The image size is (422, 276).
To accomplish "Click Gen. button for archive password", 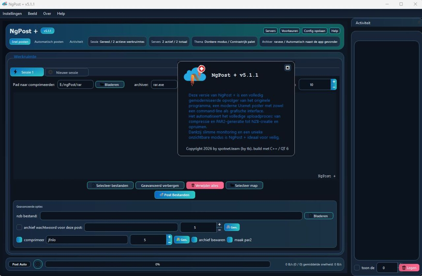I will (232, 227).
